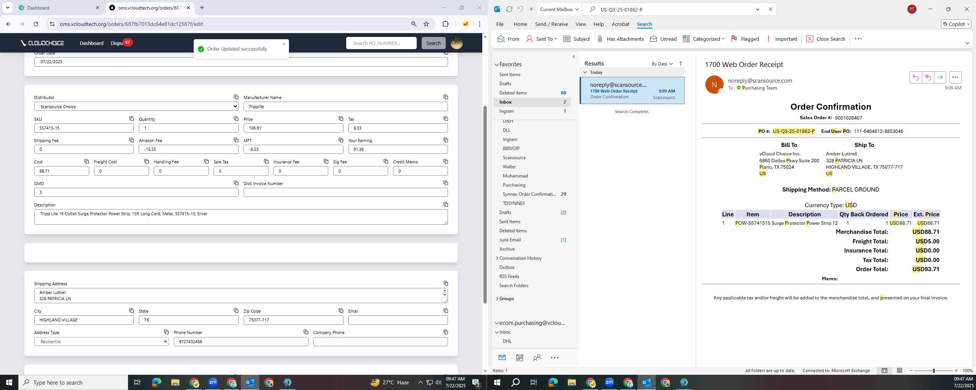The width and height of the screenshot is (976, 390).
Task: Open Outlook Calendar view icon
Action: 519,358
